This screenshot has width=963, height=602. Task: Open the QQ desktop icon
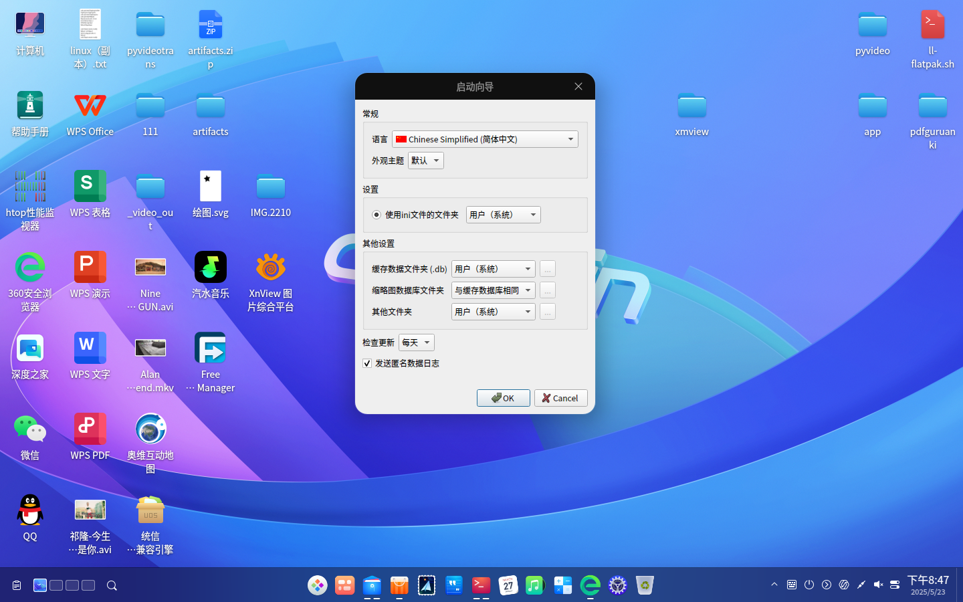[x=30, y=510]
